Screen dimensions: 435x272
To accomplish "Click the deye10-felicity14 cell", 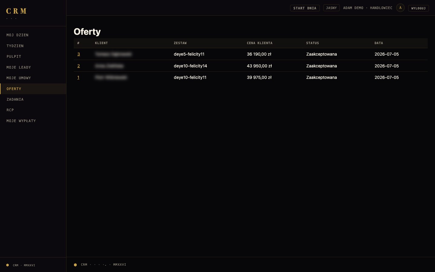I will (190, 66).
